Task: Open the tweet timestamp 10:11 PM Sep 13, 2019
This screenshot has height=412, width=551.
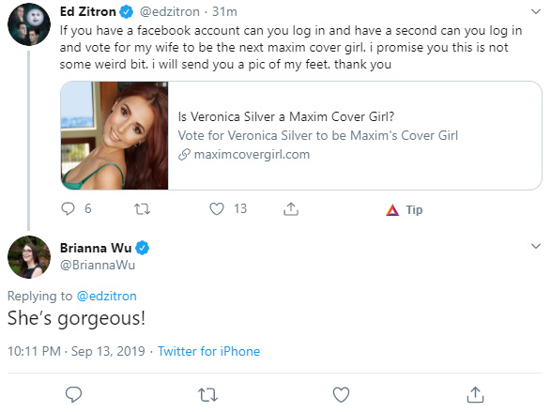Action: [x=76, y=351]
